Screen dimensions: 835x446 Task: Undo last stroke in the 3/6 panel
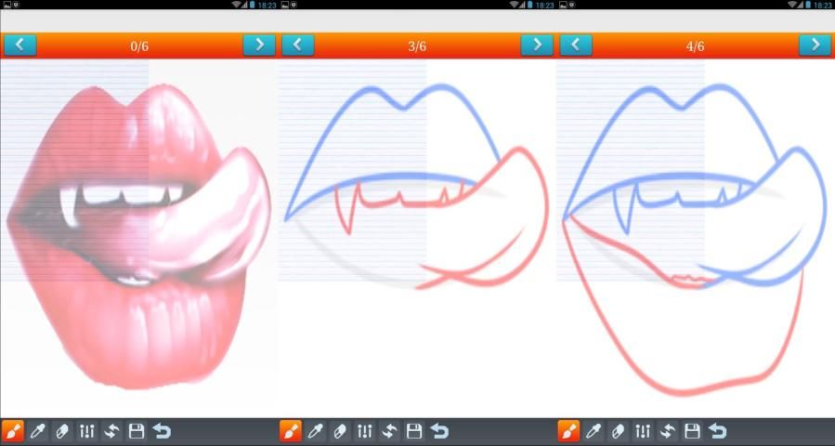tap(439, 431)
